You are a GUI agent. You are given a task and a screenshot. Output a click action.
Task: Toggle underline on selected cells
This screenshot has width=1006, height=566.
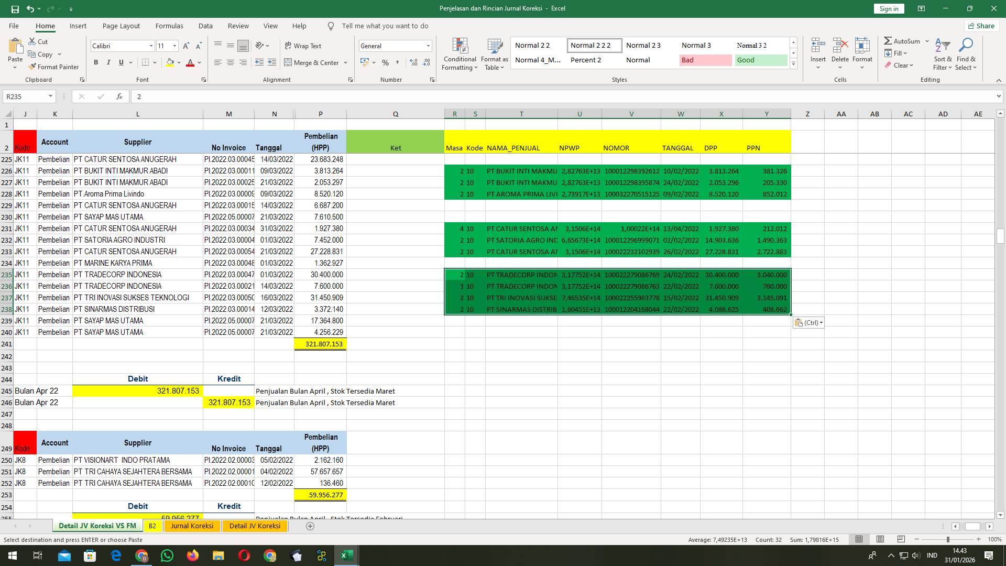[x=120, y=62]
